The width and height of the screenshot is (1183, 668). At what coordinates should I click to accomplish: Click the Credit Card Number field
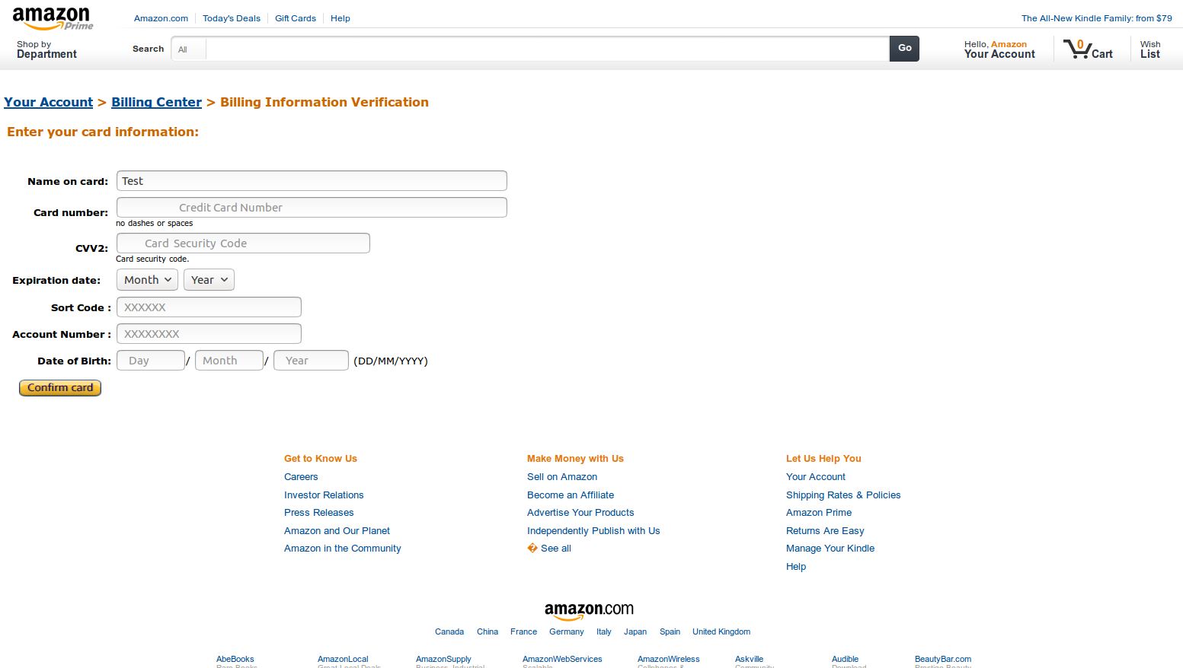[312, 208]
